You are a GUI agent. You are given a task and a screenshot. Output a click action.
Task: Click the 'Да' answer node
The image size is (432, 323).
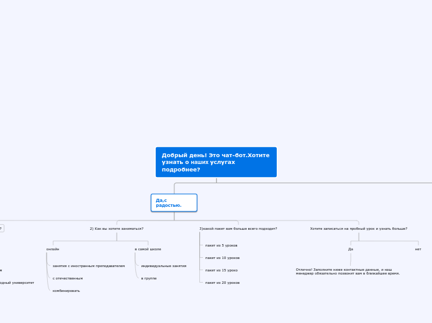[x=351, y=249]
